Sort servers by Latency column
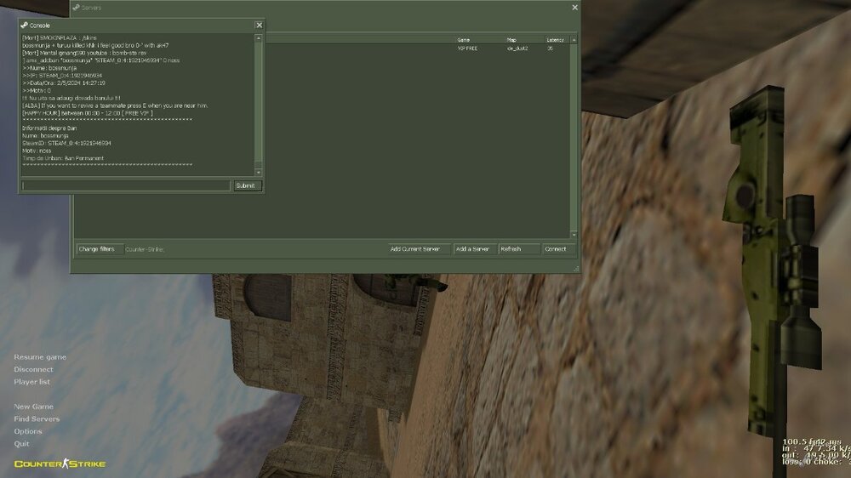Image resolution: width=851 pixels, height=478 pixels. (556, 39)
